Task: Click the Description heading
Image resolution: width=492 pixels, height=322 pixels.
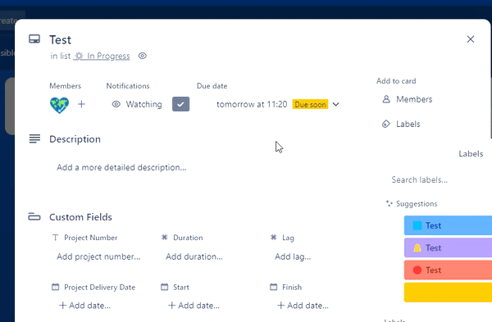Action: click(75, 139)
